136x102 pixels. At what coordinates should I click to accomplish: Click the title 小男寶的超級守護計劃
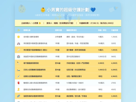click(x=68, y=10)
